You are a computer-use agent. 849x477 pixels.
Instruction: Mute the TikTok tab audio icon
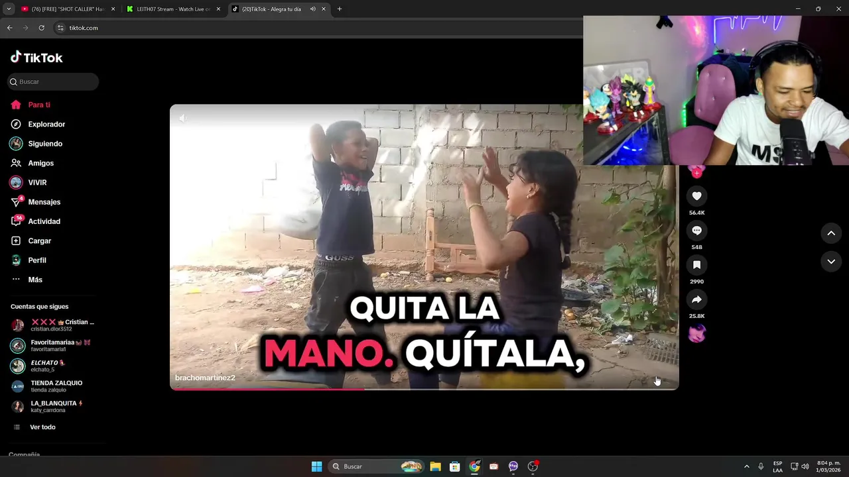tap(312, 9)
